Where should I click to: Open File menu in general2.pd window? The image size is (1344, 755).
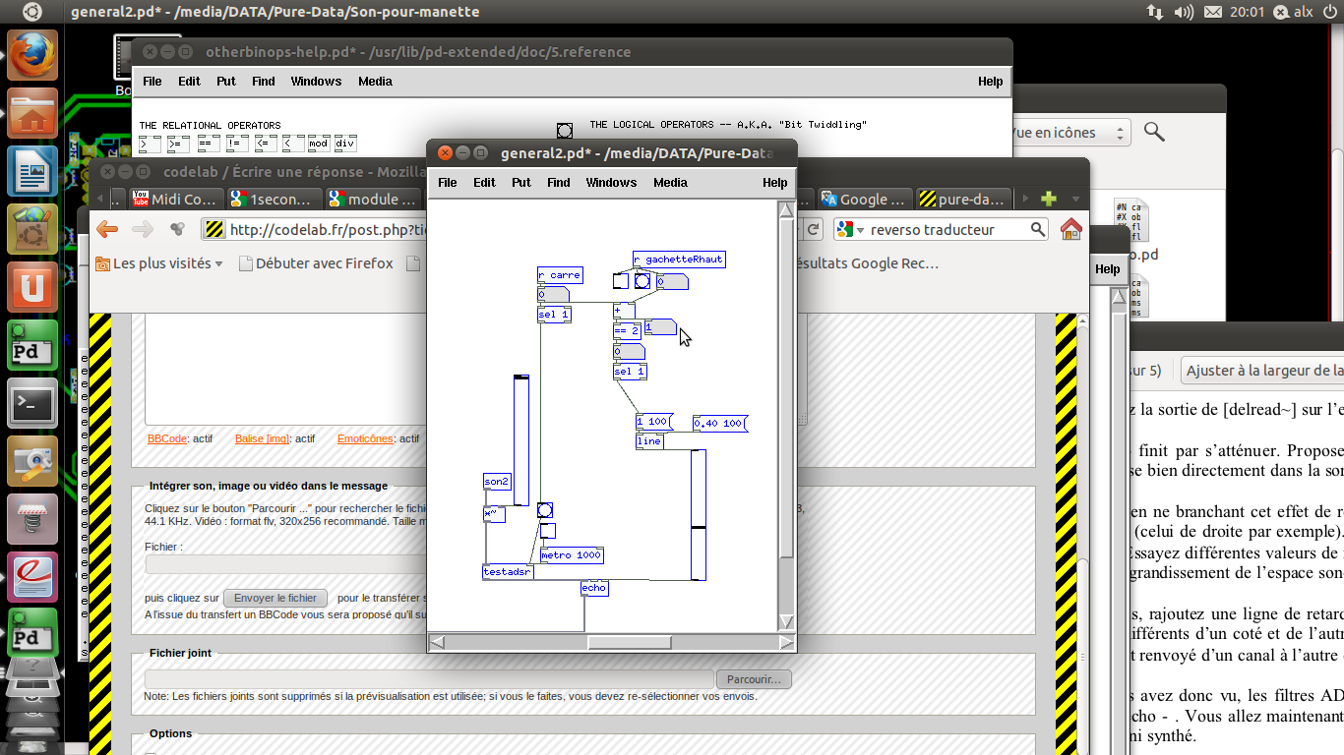[x=448, y=183]
